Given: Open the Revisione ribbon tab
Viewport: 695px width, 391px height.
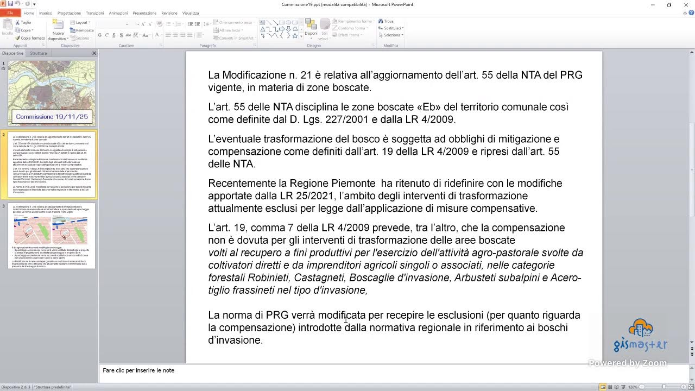Looking at the screenshot, I should (x=169, y=13).
